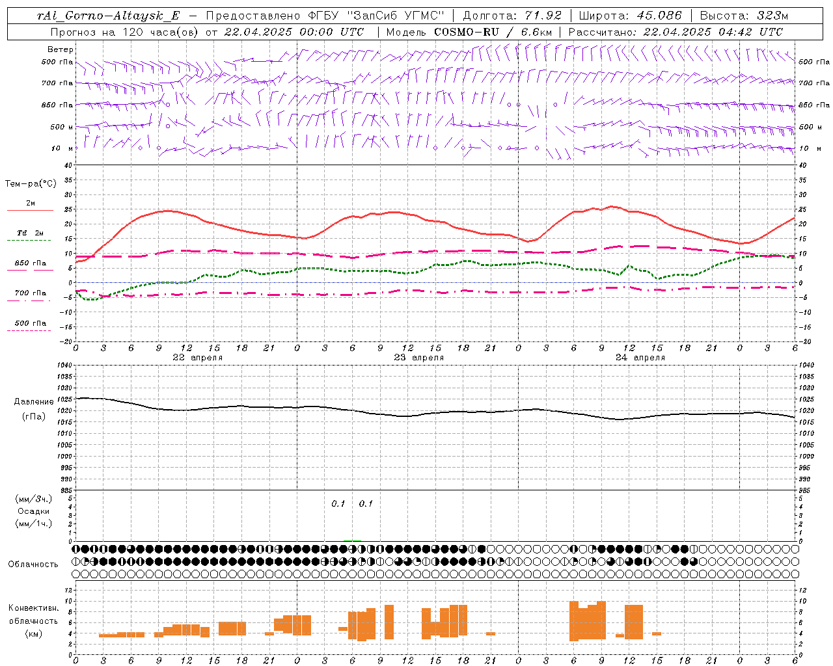Select the Конвективн. label
The width and height of the screenshot is (833, 666).
[x=34, y=608]
